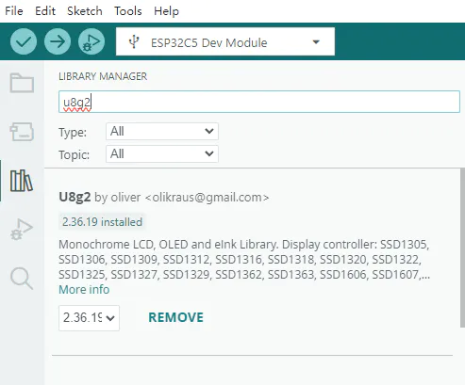Open the File menu
This screenshot has width=465, height=385.
pos(14,11)
